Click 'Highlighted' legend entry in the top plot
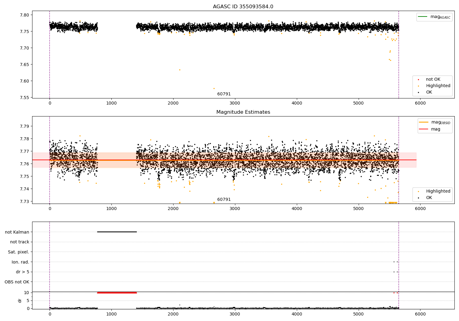 coord(438,86)
